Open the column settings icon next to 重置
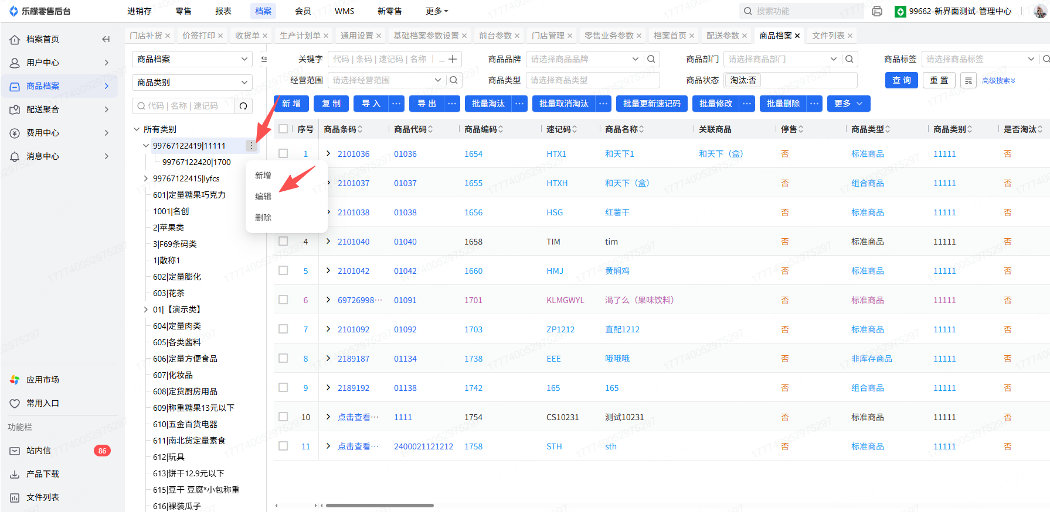 (969, 81)
